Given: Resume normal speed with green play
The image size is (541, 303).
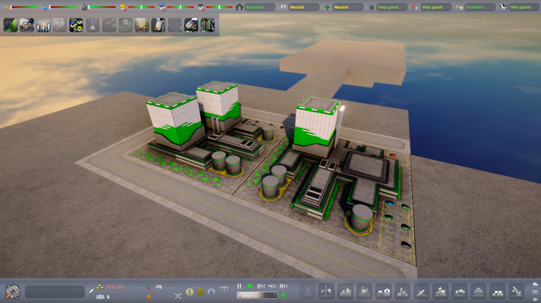Looking at the screenshot, I should pyautogui.click(x=250, y=286).
